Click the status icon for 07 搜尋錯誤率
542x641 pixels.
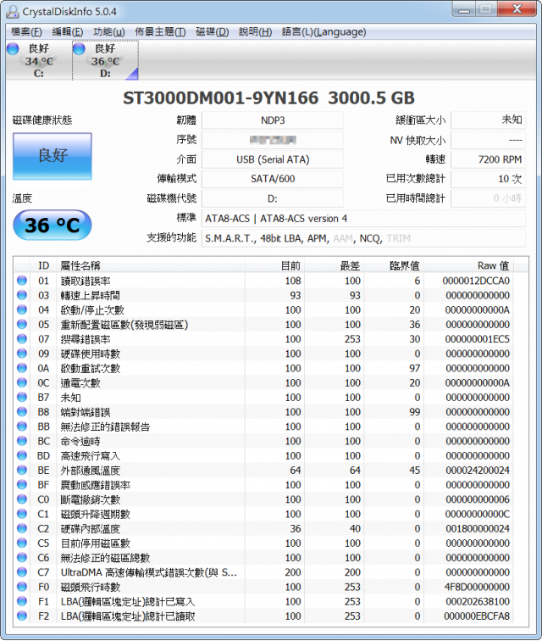(x=22, y=338)
